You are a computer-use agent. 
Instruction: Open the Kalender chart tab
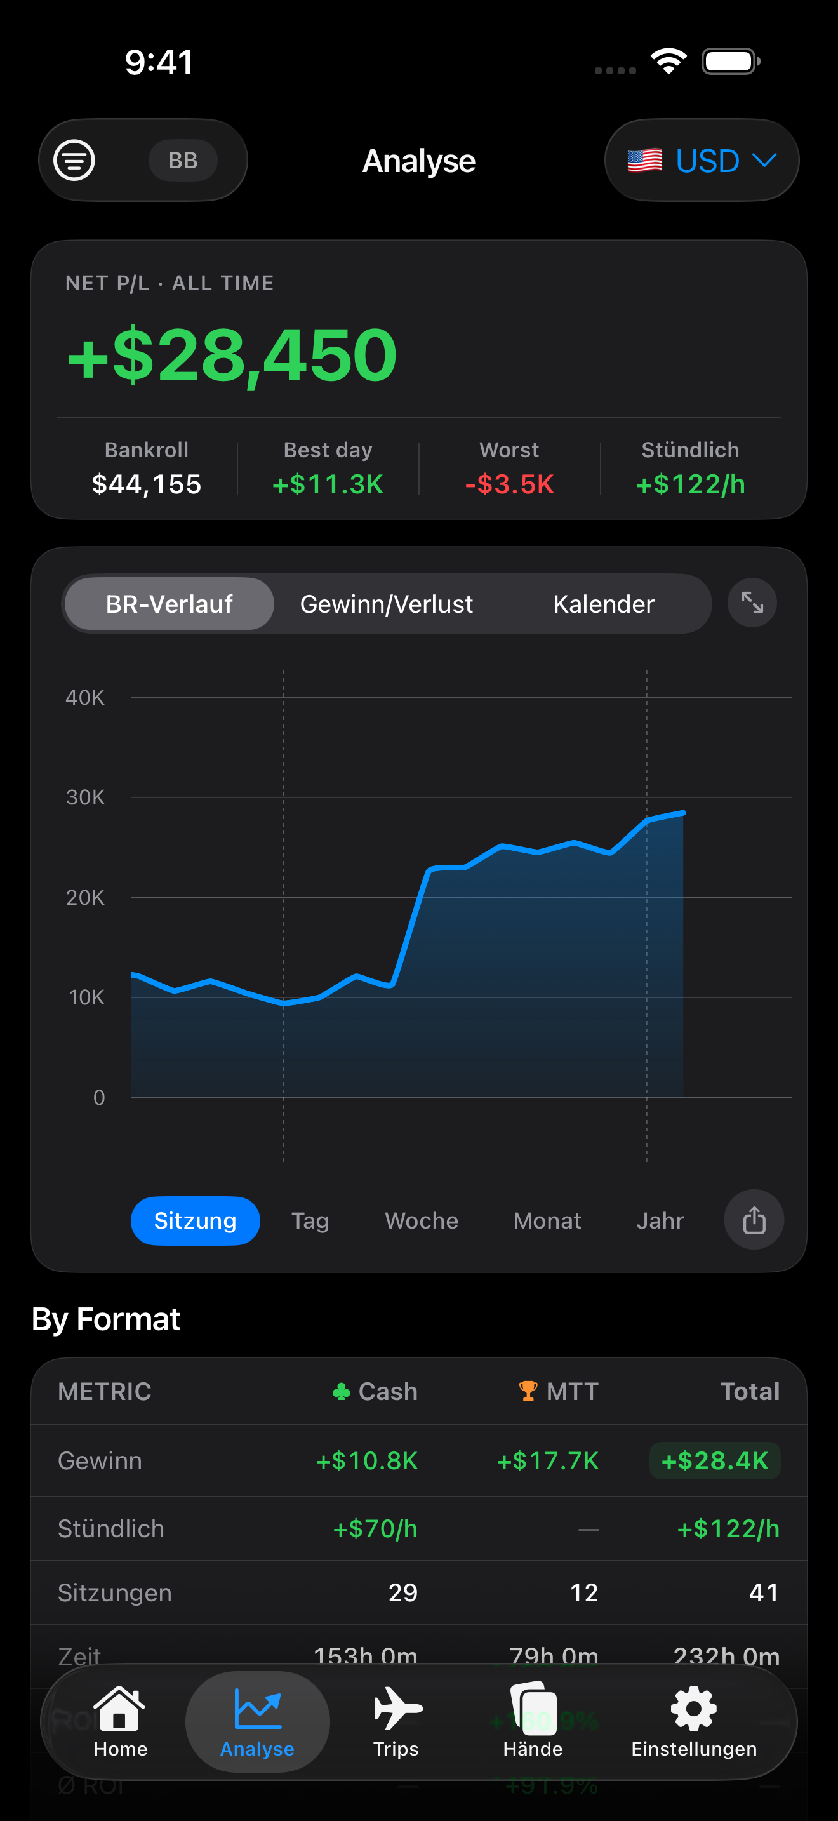(x=603, y=604)
